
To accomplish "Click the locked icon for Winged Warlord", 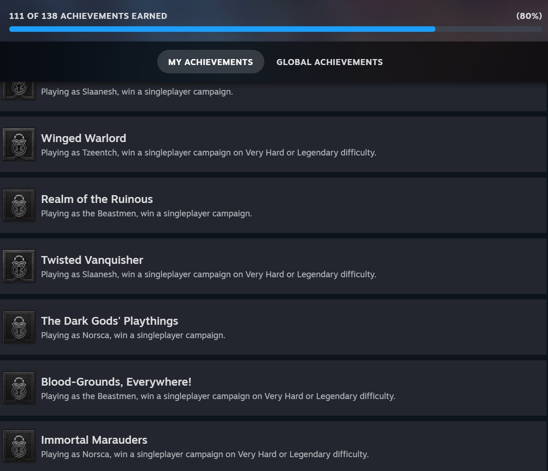I will [x=19, y=144].
